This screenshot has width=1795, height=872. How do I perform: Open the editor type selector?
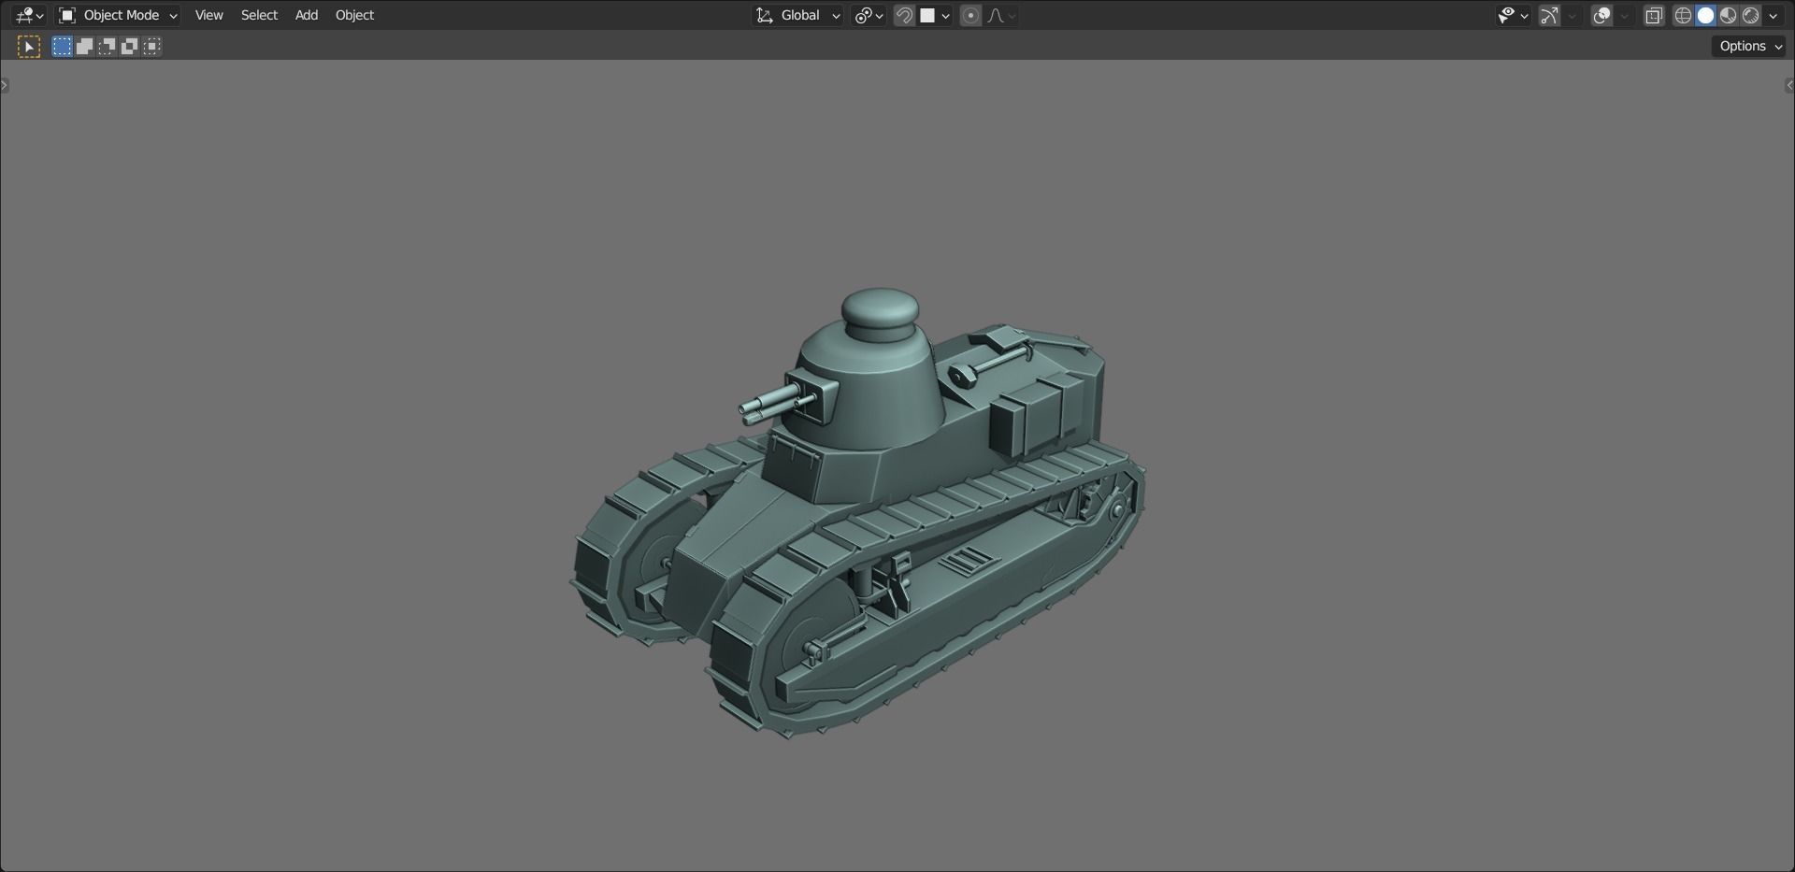coord(29,15)
